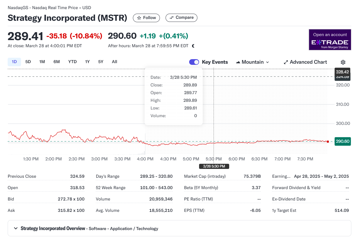Viewport: 355px width, 240px height.
Task: Open chart settings gear icon
Action: point(343,62)
